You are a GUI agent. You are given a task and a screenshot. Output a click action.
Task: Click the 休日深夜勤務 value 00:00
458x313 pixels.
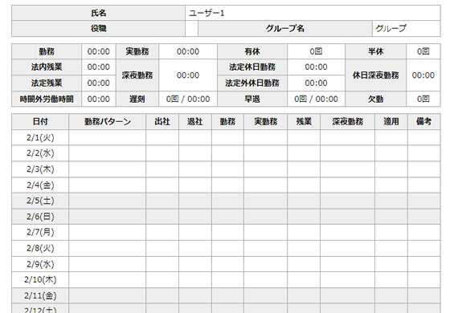(423, 75)
